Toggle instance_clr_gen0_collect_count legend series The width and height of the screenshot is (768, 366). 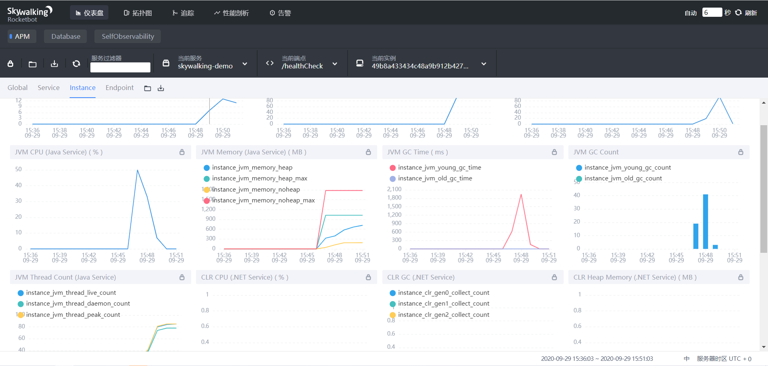439,293
